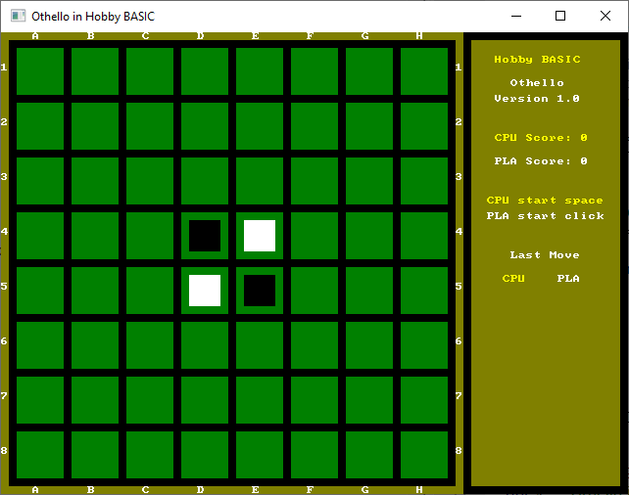Screen dimensions: 629x495
Task: Select board square E7
Action: point(260,400)
